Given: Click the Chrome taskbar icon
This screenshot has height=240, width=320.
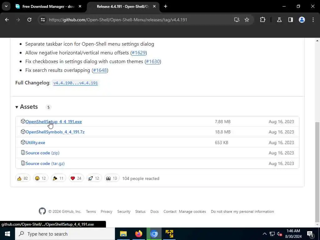Looking at the screenshot, I should [x=154, y=234].
